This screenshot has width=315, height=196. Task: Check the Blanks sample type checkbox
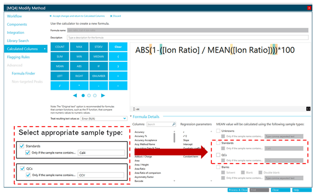click(218, 167)
